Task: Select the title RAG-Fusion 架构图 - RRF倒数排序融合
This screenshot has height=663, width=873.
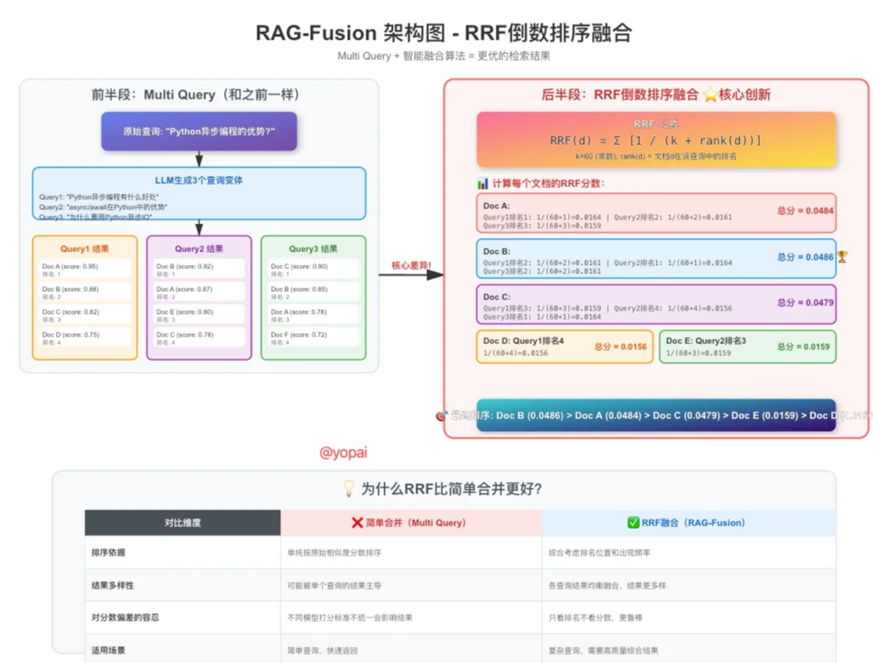Action: pyautogui.click(x=444, y=33)
